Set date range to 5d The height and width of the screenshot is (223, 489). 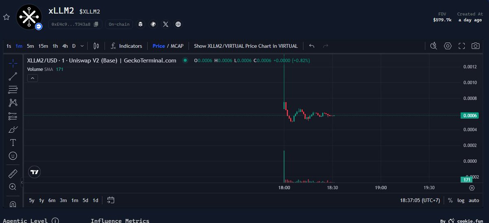pos(85,200)
